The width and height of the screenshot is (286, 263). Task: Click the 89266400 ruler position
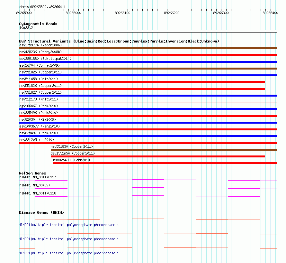point(270,13)
